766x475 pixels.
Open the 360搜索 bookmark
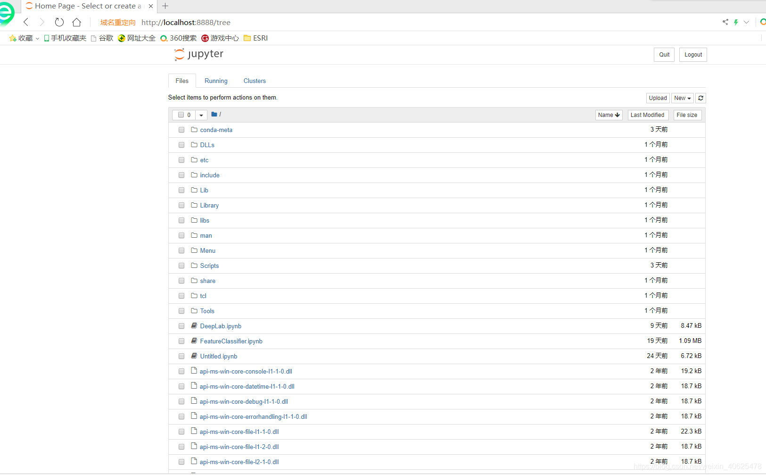pyautogui.click(x=178, y=38)
